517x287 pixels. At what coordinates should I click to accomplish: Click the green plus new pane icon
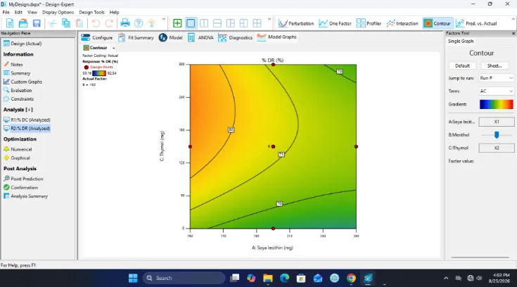[x=177, y=23]
